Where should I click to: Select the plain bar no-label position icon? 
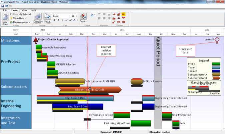pos(124,22)
